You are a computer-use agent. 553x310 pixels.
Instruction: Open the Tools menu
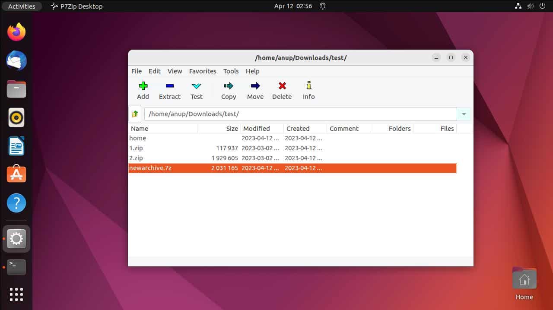coord(231,71)
